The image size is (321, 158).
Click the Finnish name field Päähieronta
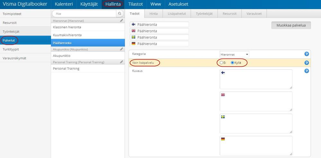tap(159, 24)
